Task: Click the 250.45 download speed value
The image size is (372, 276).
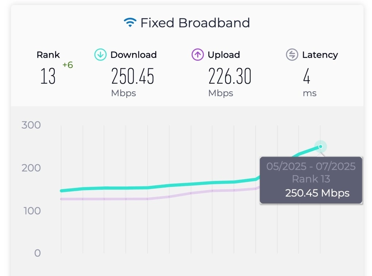Action: [133, 76]
